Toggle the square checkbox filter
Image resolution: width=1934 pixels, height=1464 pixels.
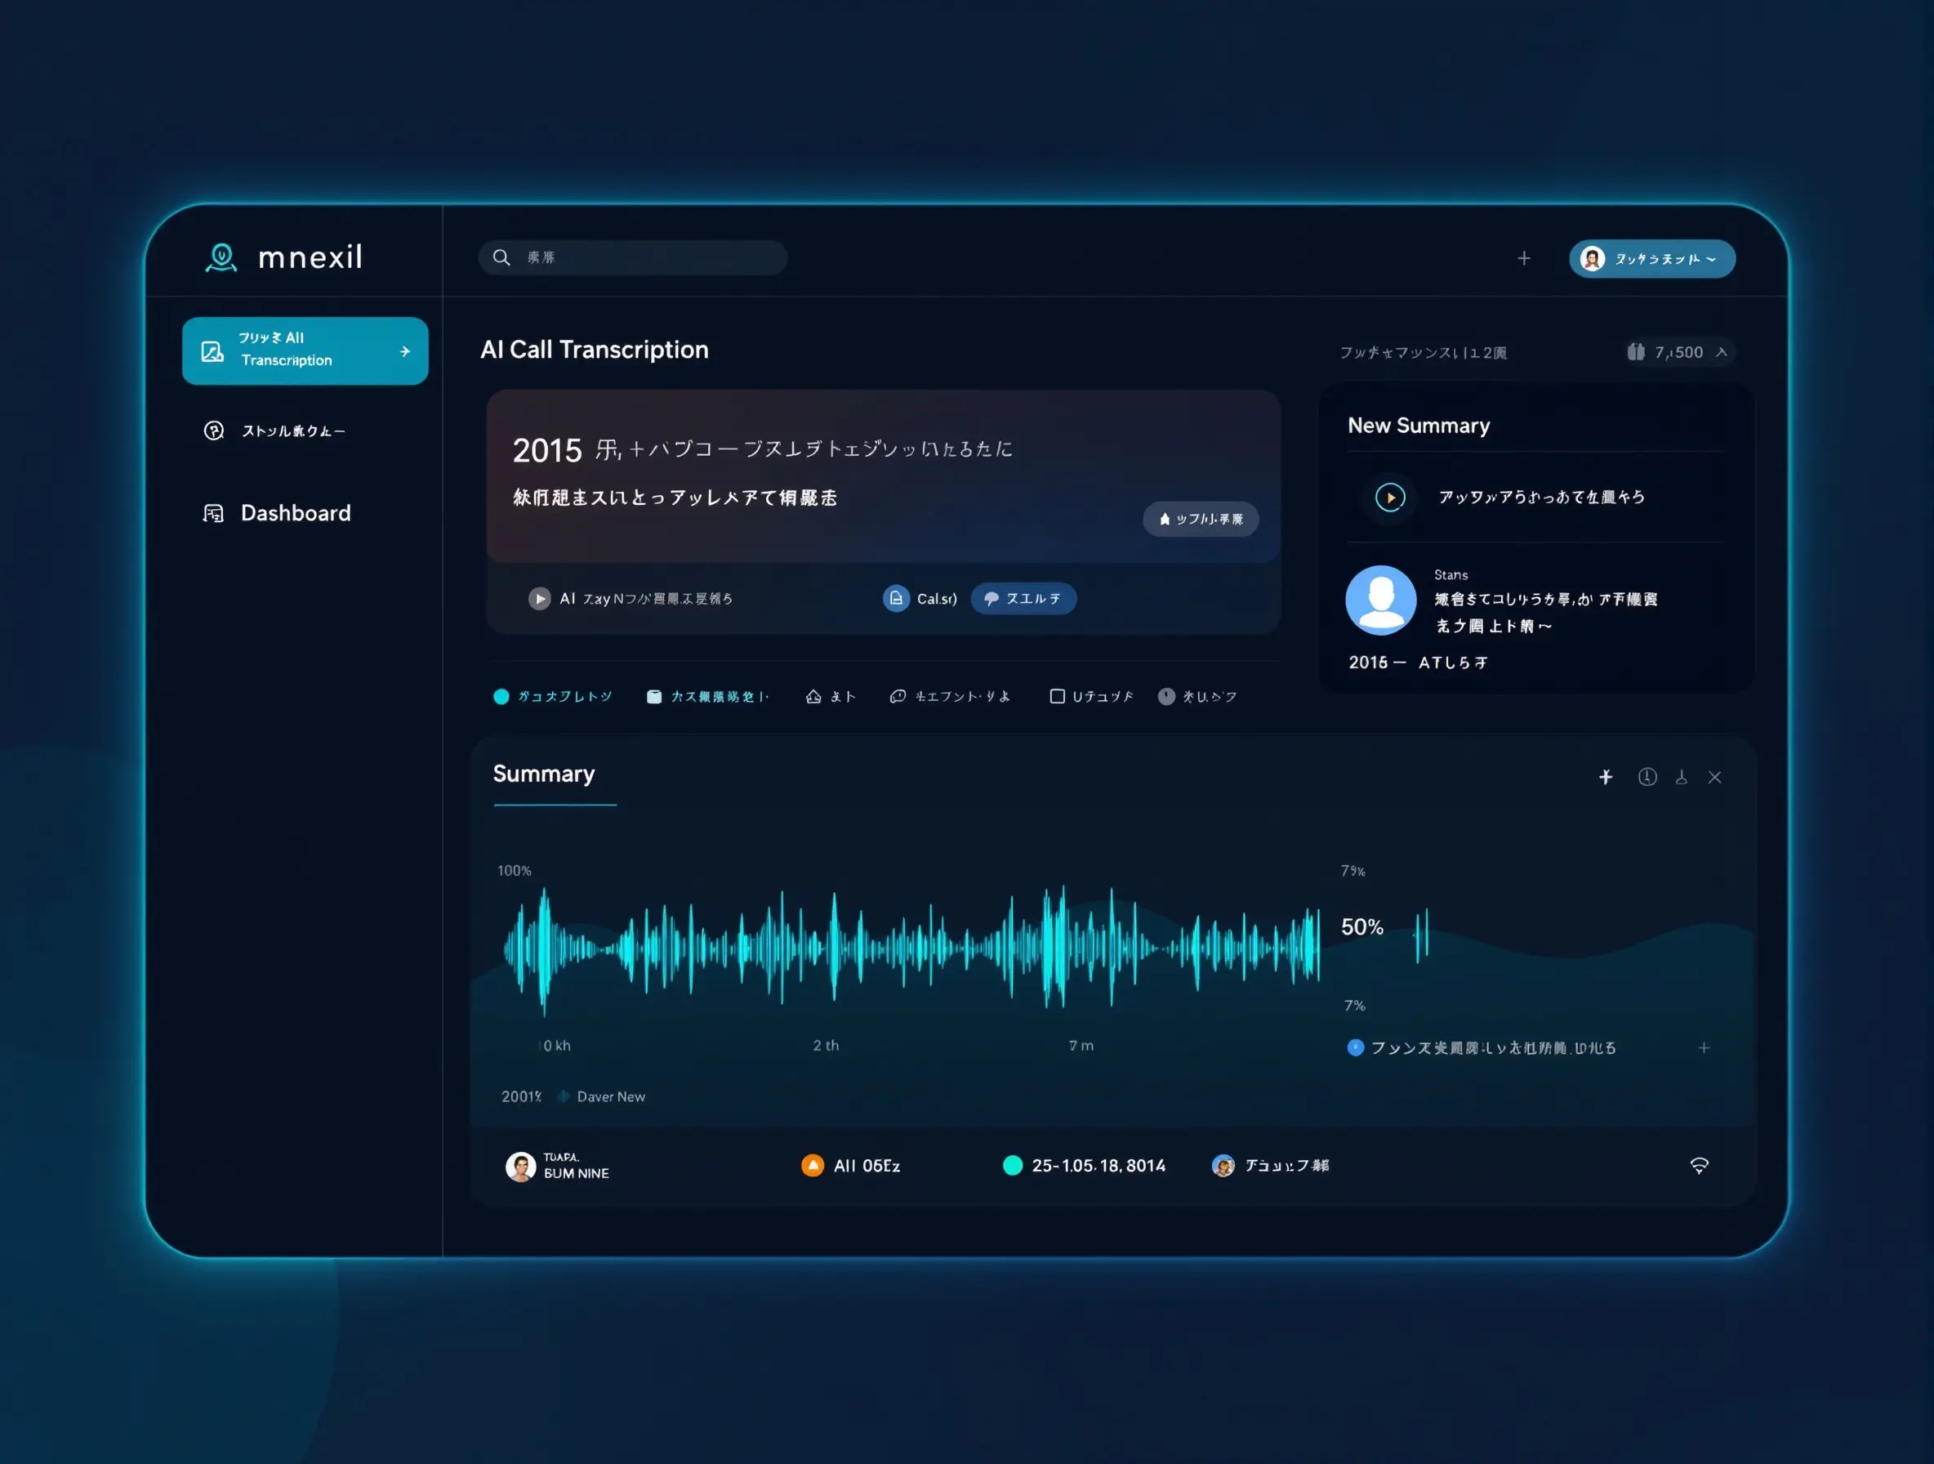(1057, 697)
